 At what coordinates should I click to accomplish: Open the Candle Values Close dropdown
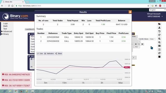152,39
